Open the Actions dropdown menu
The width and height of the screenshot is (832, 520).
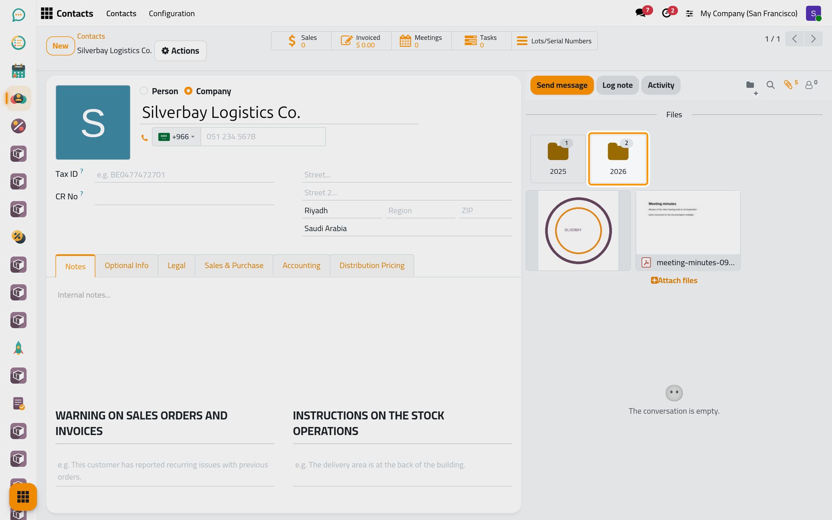coord(180,51)
